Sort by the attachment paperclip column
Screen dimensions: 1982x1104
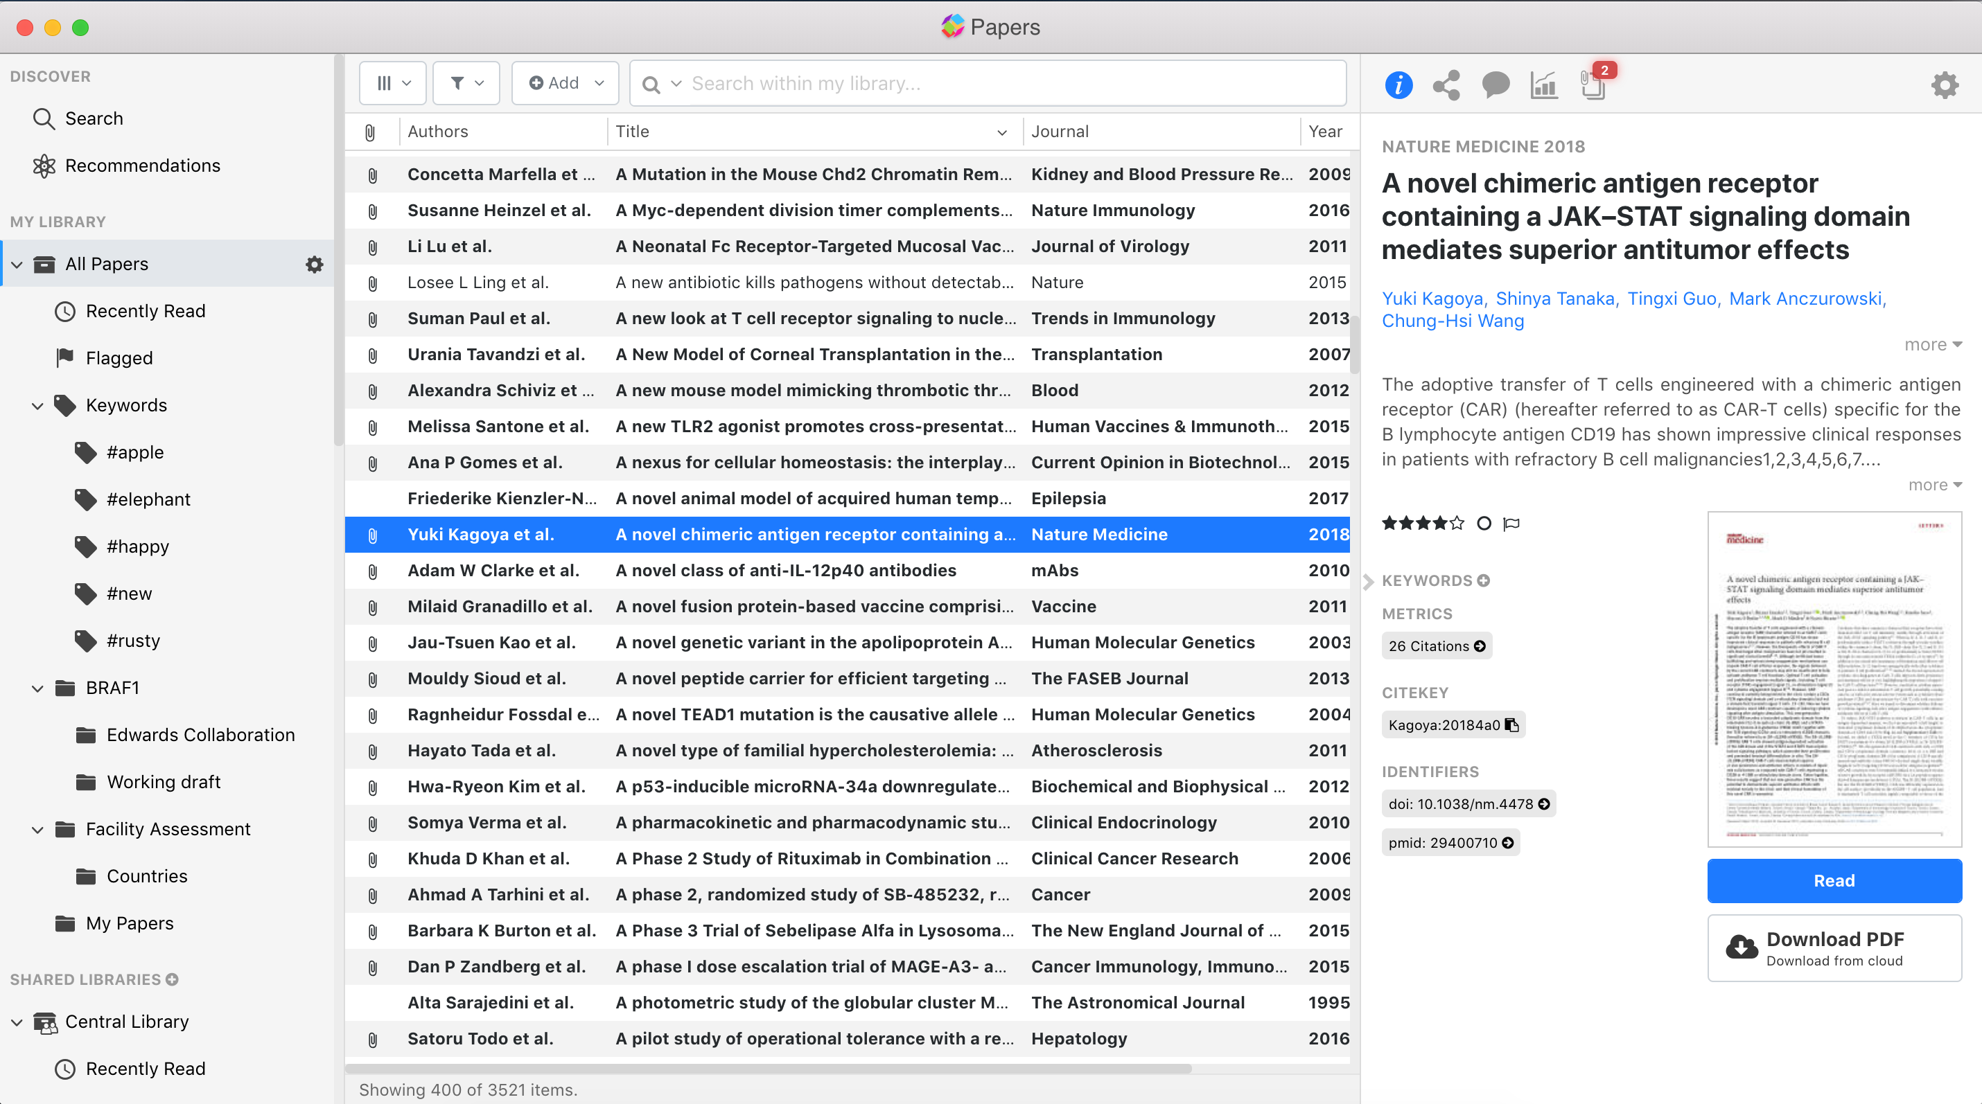(x=370, y=132)
